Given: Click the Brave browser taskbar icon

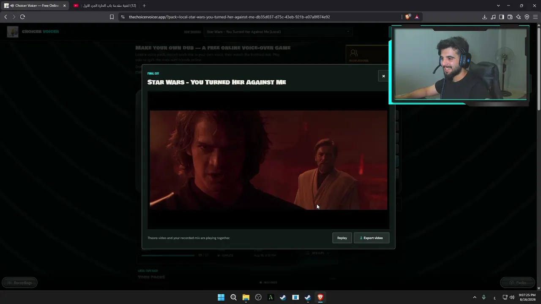Looking at the screenshot, I should click(x=320, y=297).
